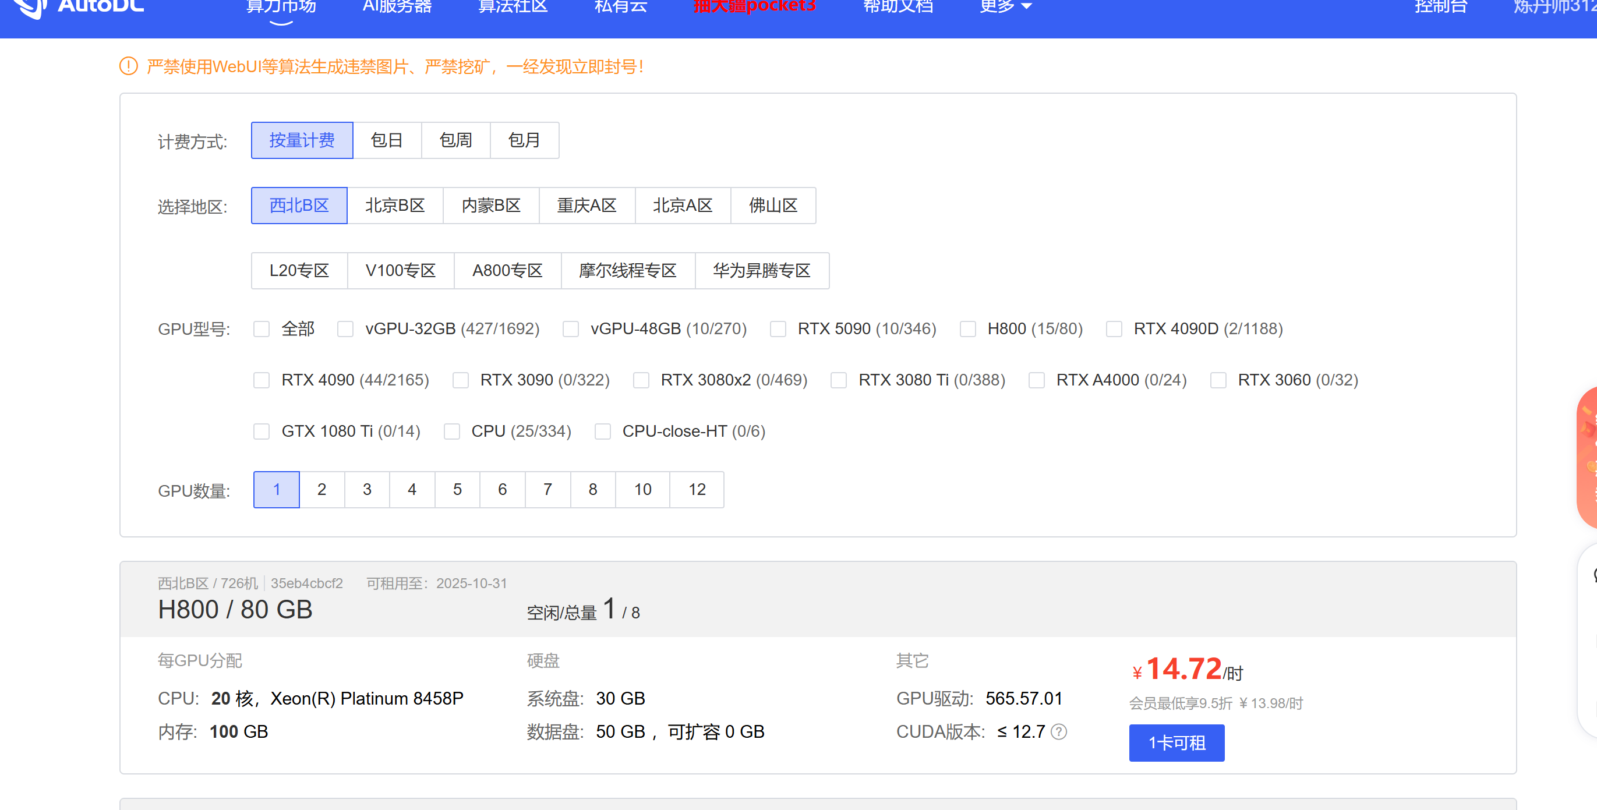Click the H800 / 80 GB title
Viewport: 1597px width, 810px height.
tap(235, 610)
